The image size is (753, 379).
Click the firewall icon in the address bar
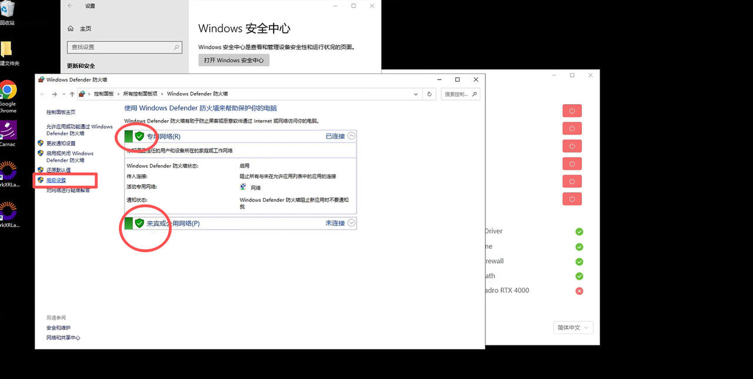82,94
